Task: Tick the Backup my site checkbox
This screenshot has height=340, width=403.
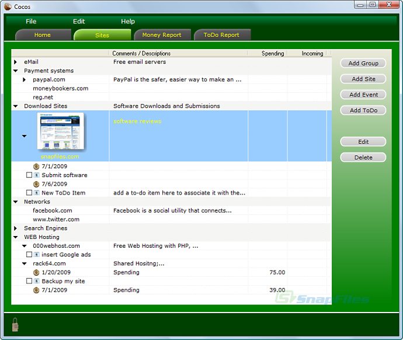Action: click(29, 281)
